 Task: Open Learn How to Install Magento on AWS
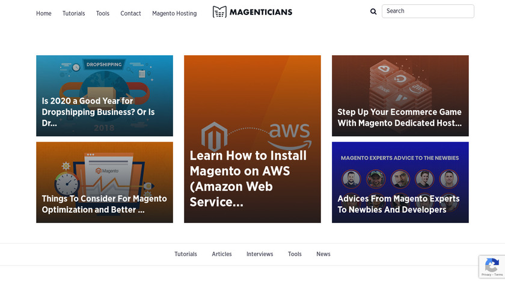point(252,139)
